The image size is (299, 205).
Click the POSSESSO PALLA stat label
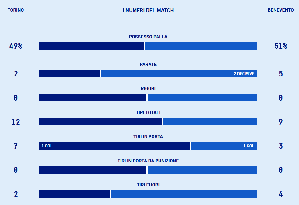148,37
